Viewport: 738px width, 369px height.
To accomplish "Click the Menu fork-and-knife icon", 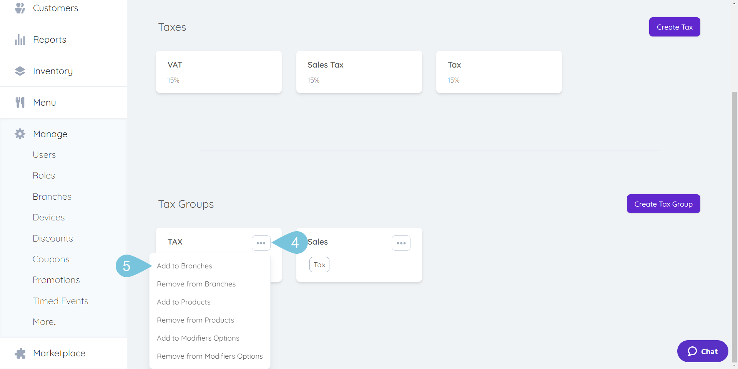I will pos(20,103).
